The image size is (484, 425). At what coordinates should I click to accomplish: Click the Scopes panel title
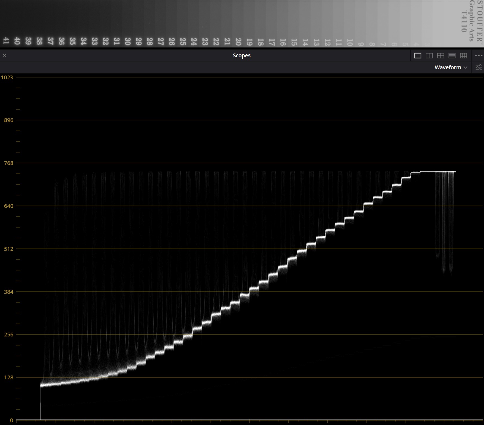(x=241, y=55)
